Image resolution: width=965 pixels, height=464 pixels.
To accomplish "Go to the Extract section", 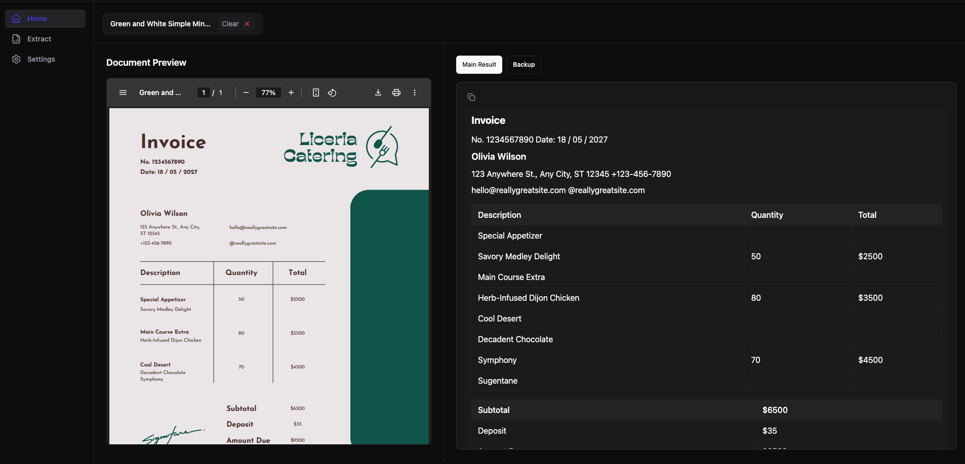I will pos(39,39).
